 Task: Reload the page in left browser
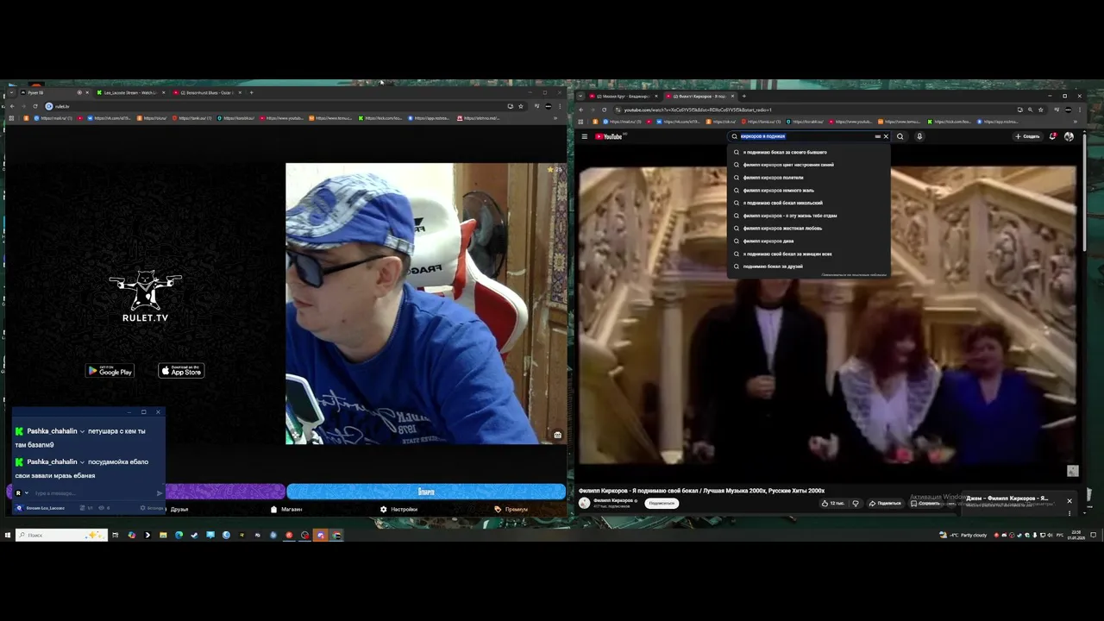(x=34, y=106)
